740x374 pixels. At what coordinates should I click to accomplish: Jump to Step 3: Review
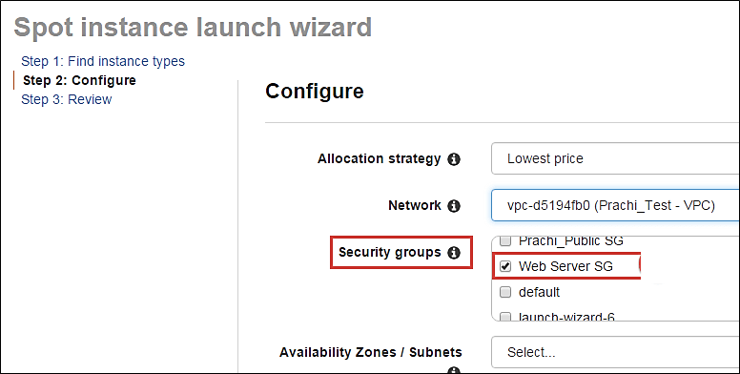click(67, 99)
